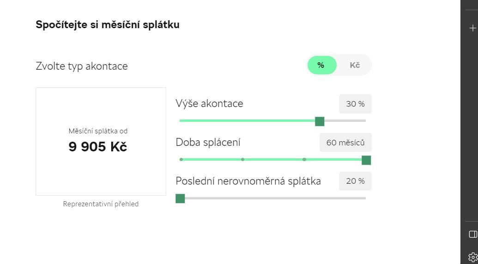
Task: Open the Reprezentativní přehled link
Action: tap(101, 204)
